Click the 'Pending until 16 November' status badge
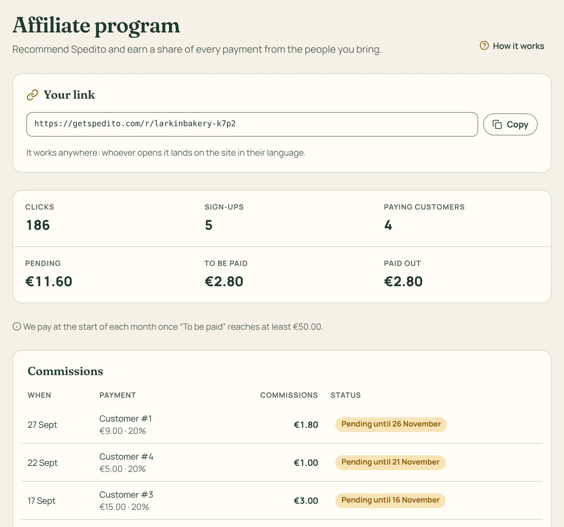 (x=390, y=500)
